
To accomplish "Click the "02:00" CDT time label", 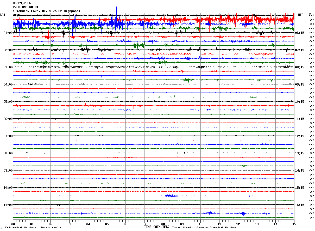I will click(8, 50).
